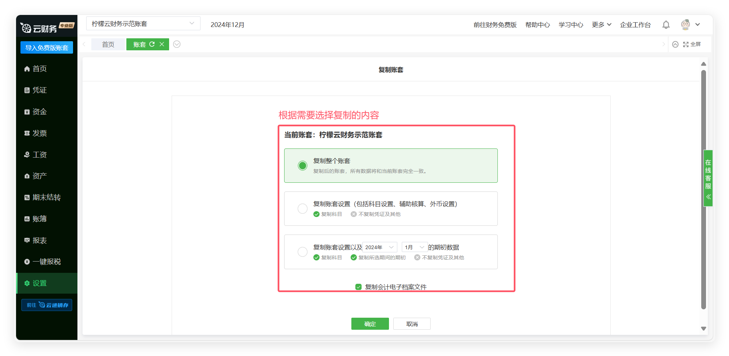Switch to the 首页 tab
Screen dimensions: 729x356
coord(108,44)
